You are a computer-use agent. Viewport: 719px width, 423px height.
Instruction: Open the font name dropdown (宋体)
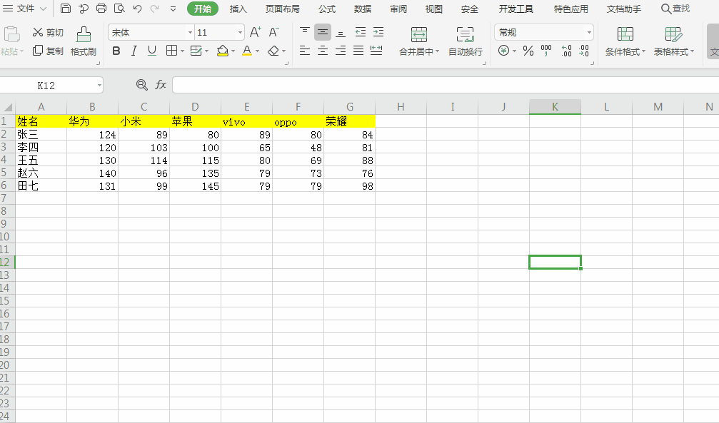(x=190, y=33)
